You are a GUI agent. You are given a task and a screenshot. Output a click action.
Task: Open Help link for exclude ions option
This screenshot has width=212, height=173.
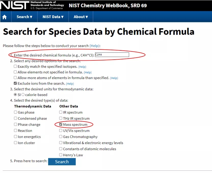pyautogui.click(x=70, y=84)
